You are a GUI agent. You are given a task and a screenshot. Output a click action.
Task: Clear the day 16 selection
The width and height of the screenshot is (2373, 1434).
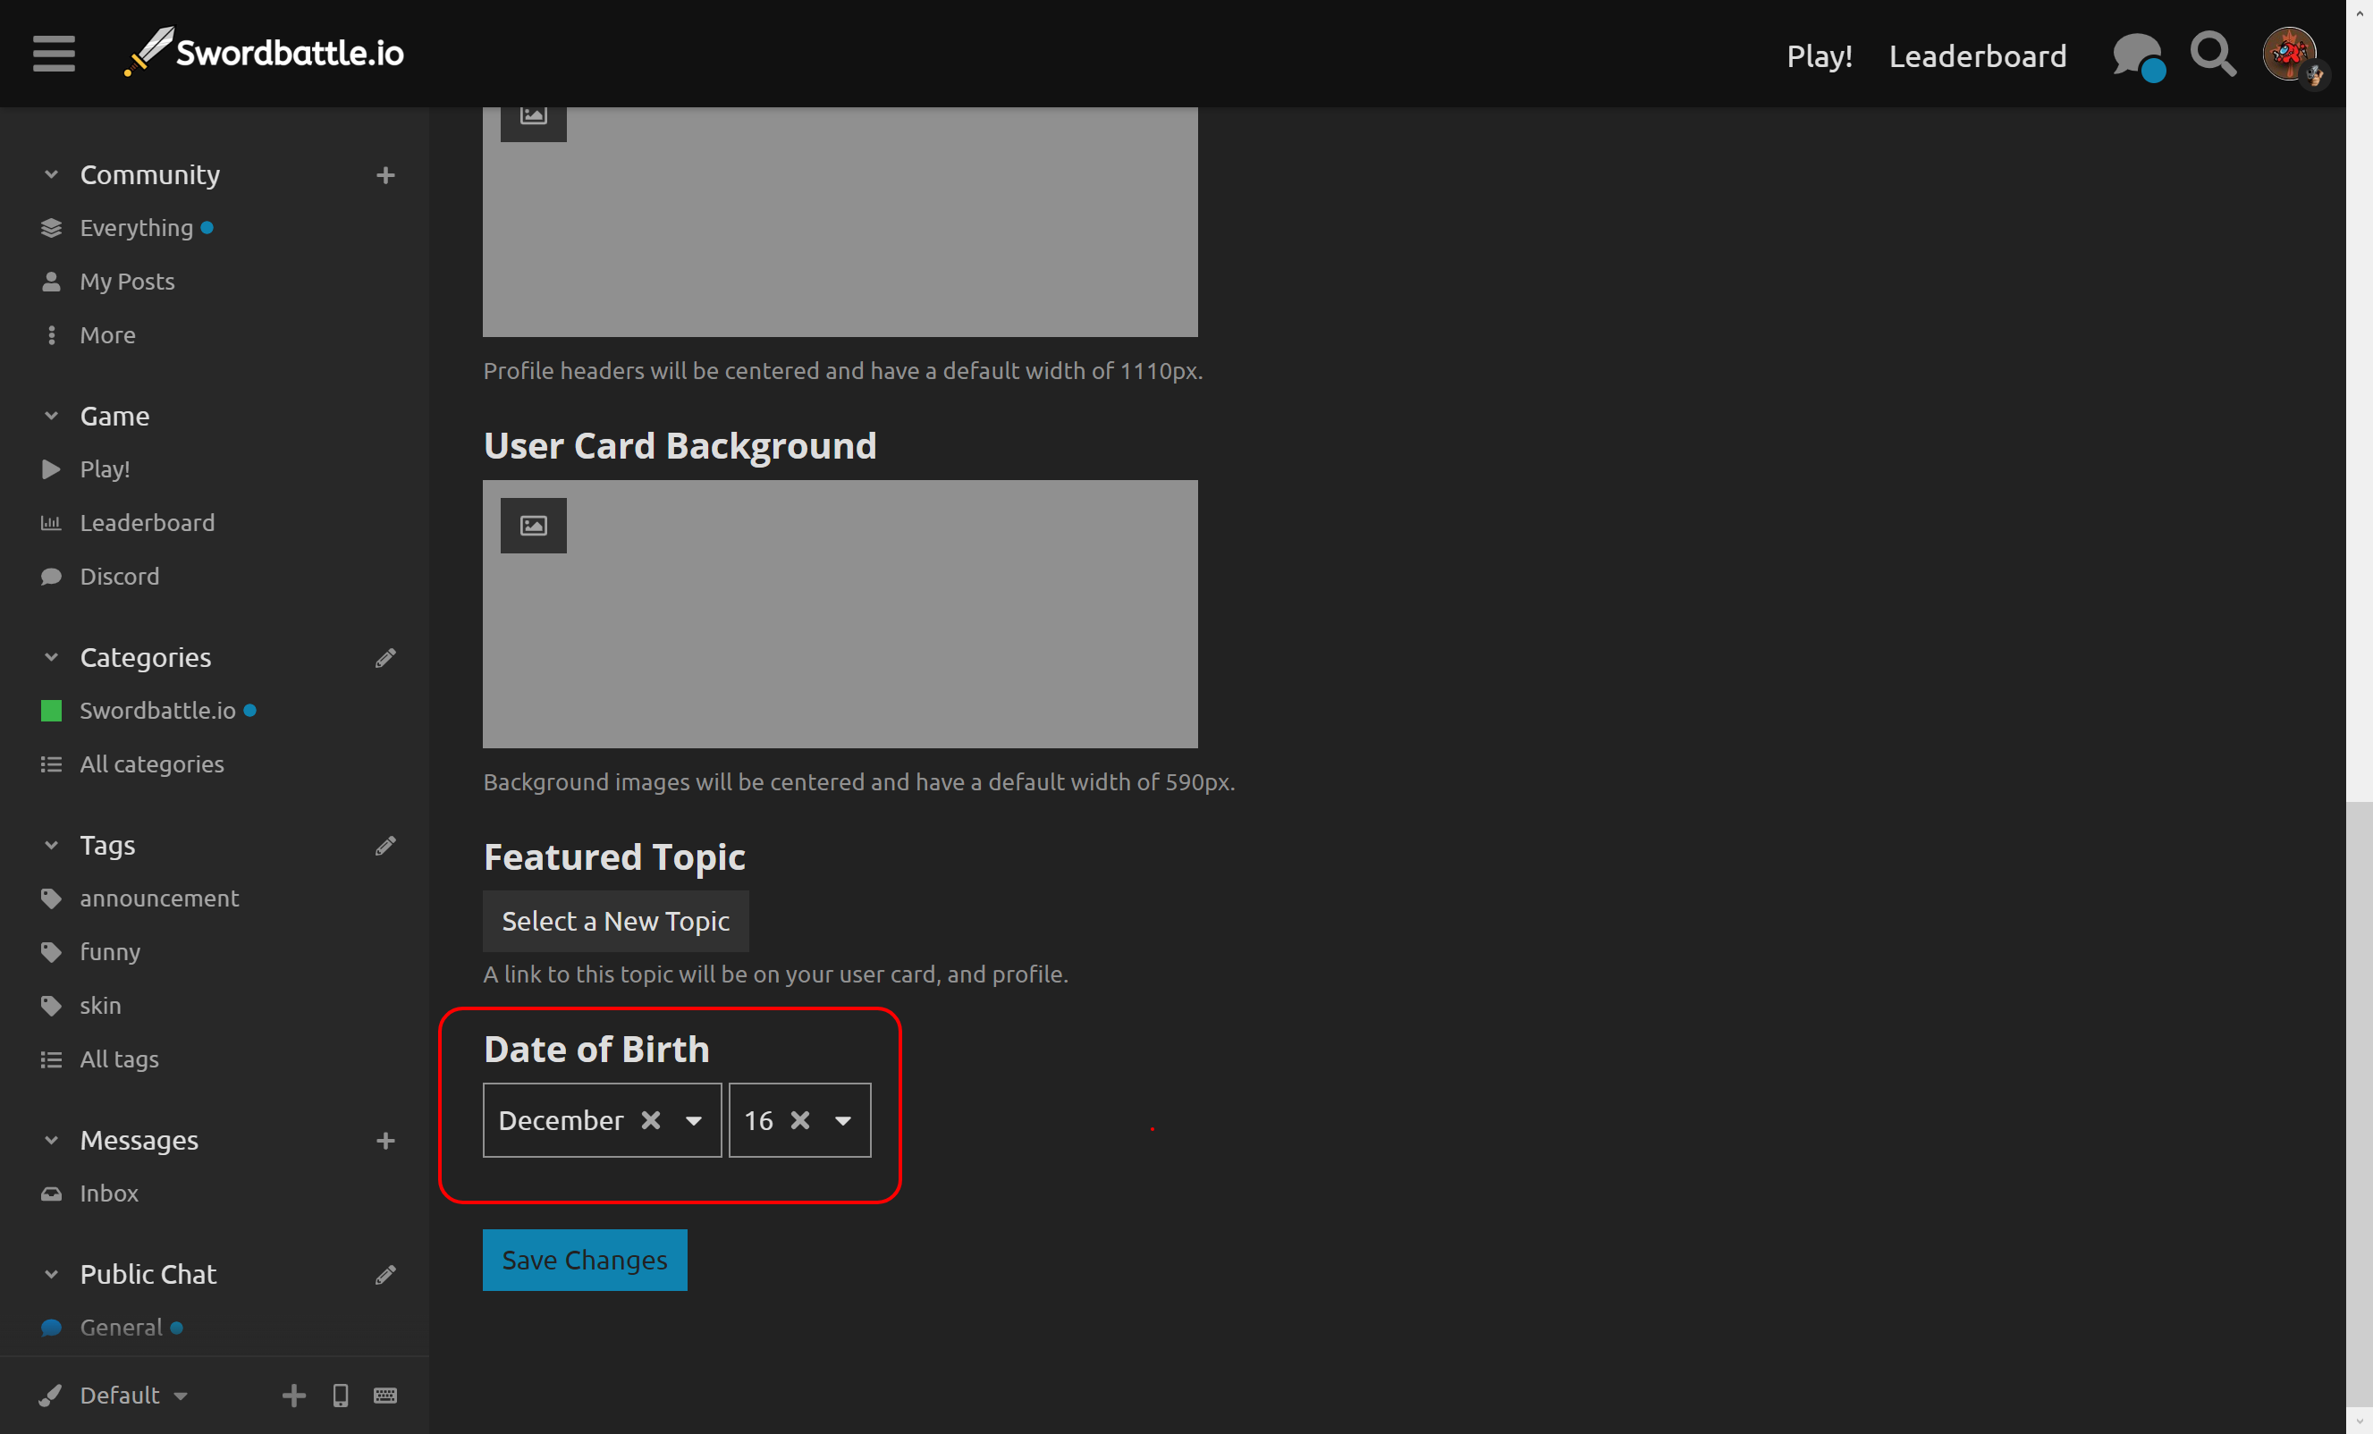pos(799,1120)
